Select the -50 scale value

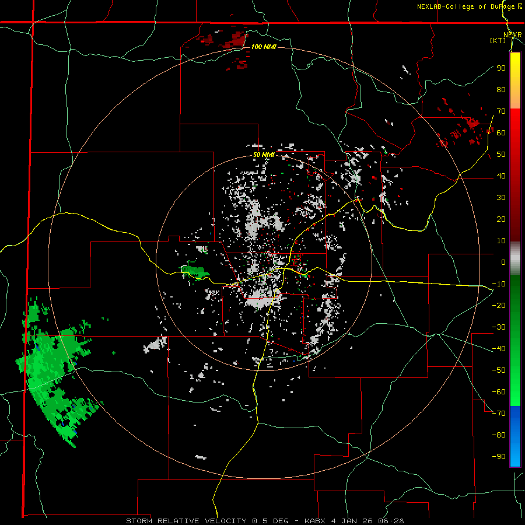click(499, 370)
